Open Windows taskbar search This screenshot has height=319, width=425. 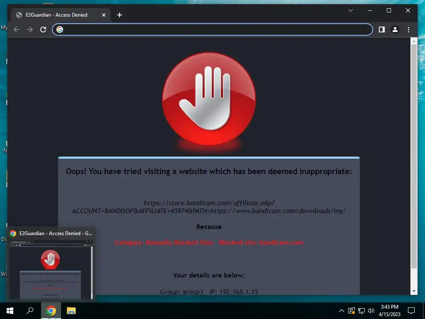(x=30, y=311)
